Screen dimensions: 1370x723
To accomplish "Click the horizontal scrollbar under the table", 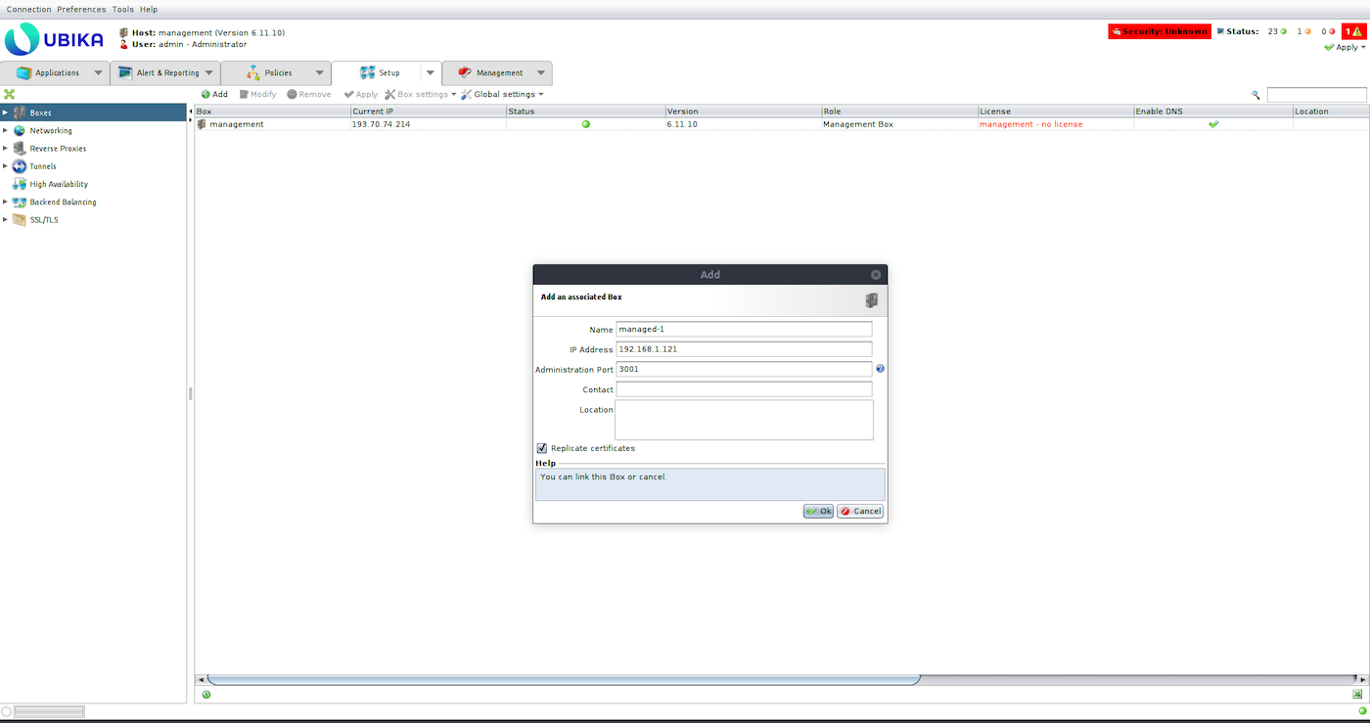I will point(563,679).
